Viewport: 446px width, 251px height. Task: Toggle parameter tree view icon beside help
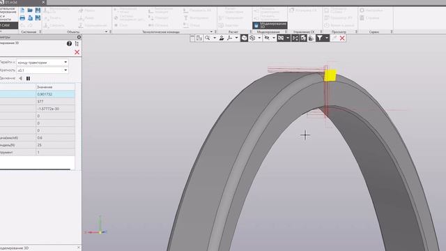(77, 43)
